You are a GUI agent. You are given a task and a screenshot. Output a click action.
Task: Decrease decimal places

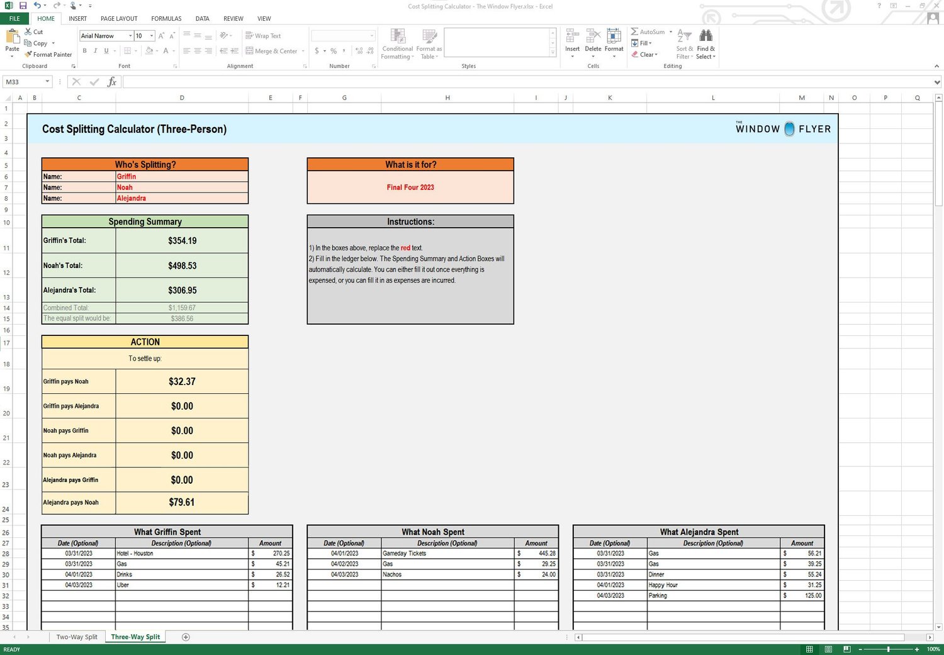pyautogui.click(x=369, y=51)
